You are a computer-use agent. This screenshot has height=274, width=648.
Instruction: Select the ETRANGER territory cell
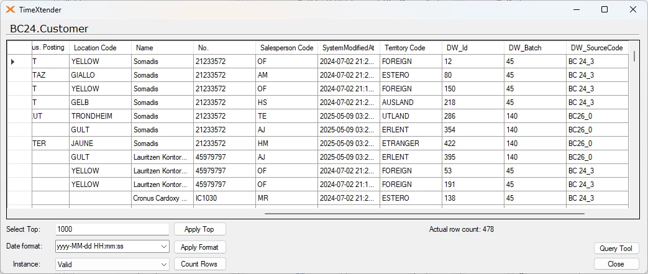tap(411, 144)
